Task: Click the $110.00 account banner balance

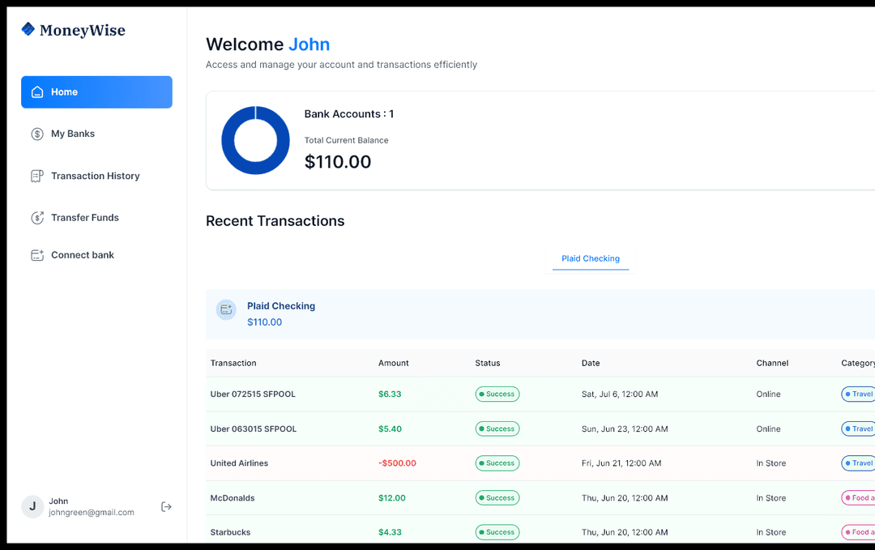Action: point(264,322)
